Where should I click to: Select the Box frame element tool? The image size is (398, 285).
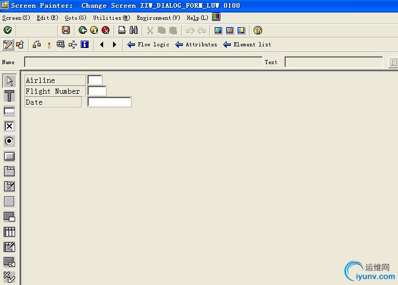(x=9, y=202)
